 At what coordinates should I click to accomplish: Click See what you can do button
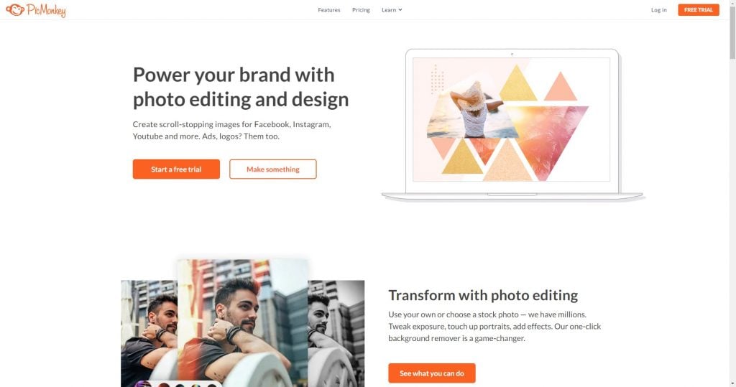point(431,373)
